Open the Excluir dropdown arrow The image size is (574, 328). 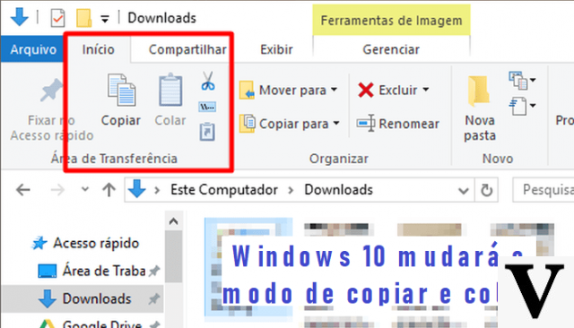(x=426, y=90)
